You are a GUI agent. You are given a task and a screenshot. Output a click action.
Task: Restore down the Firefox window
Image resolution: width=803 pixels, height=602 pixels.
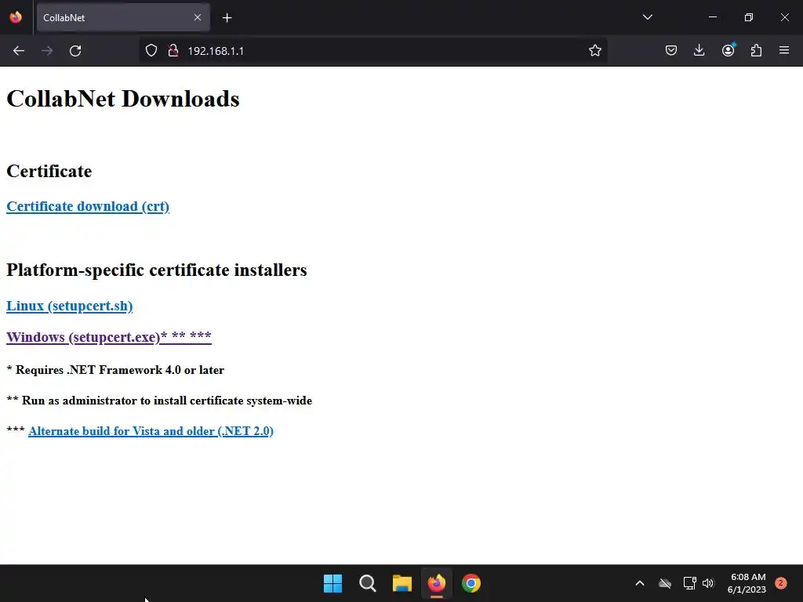[749, 17]
